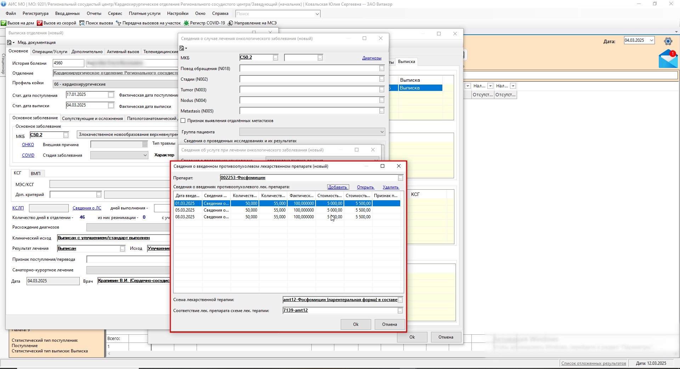This screenshot has height=369, width=680.
Task: Click ellipsis button of 'Стадии (N002)' field
Action: point(381,79)
